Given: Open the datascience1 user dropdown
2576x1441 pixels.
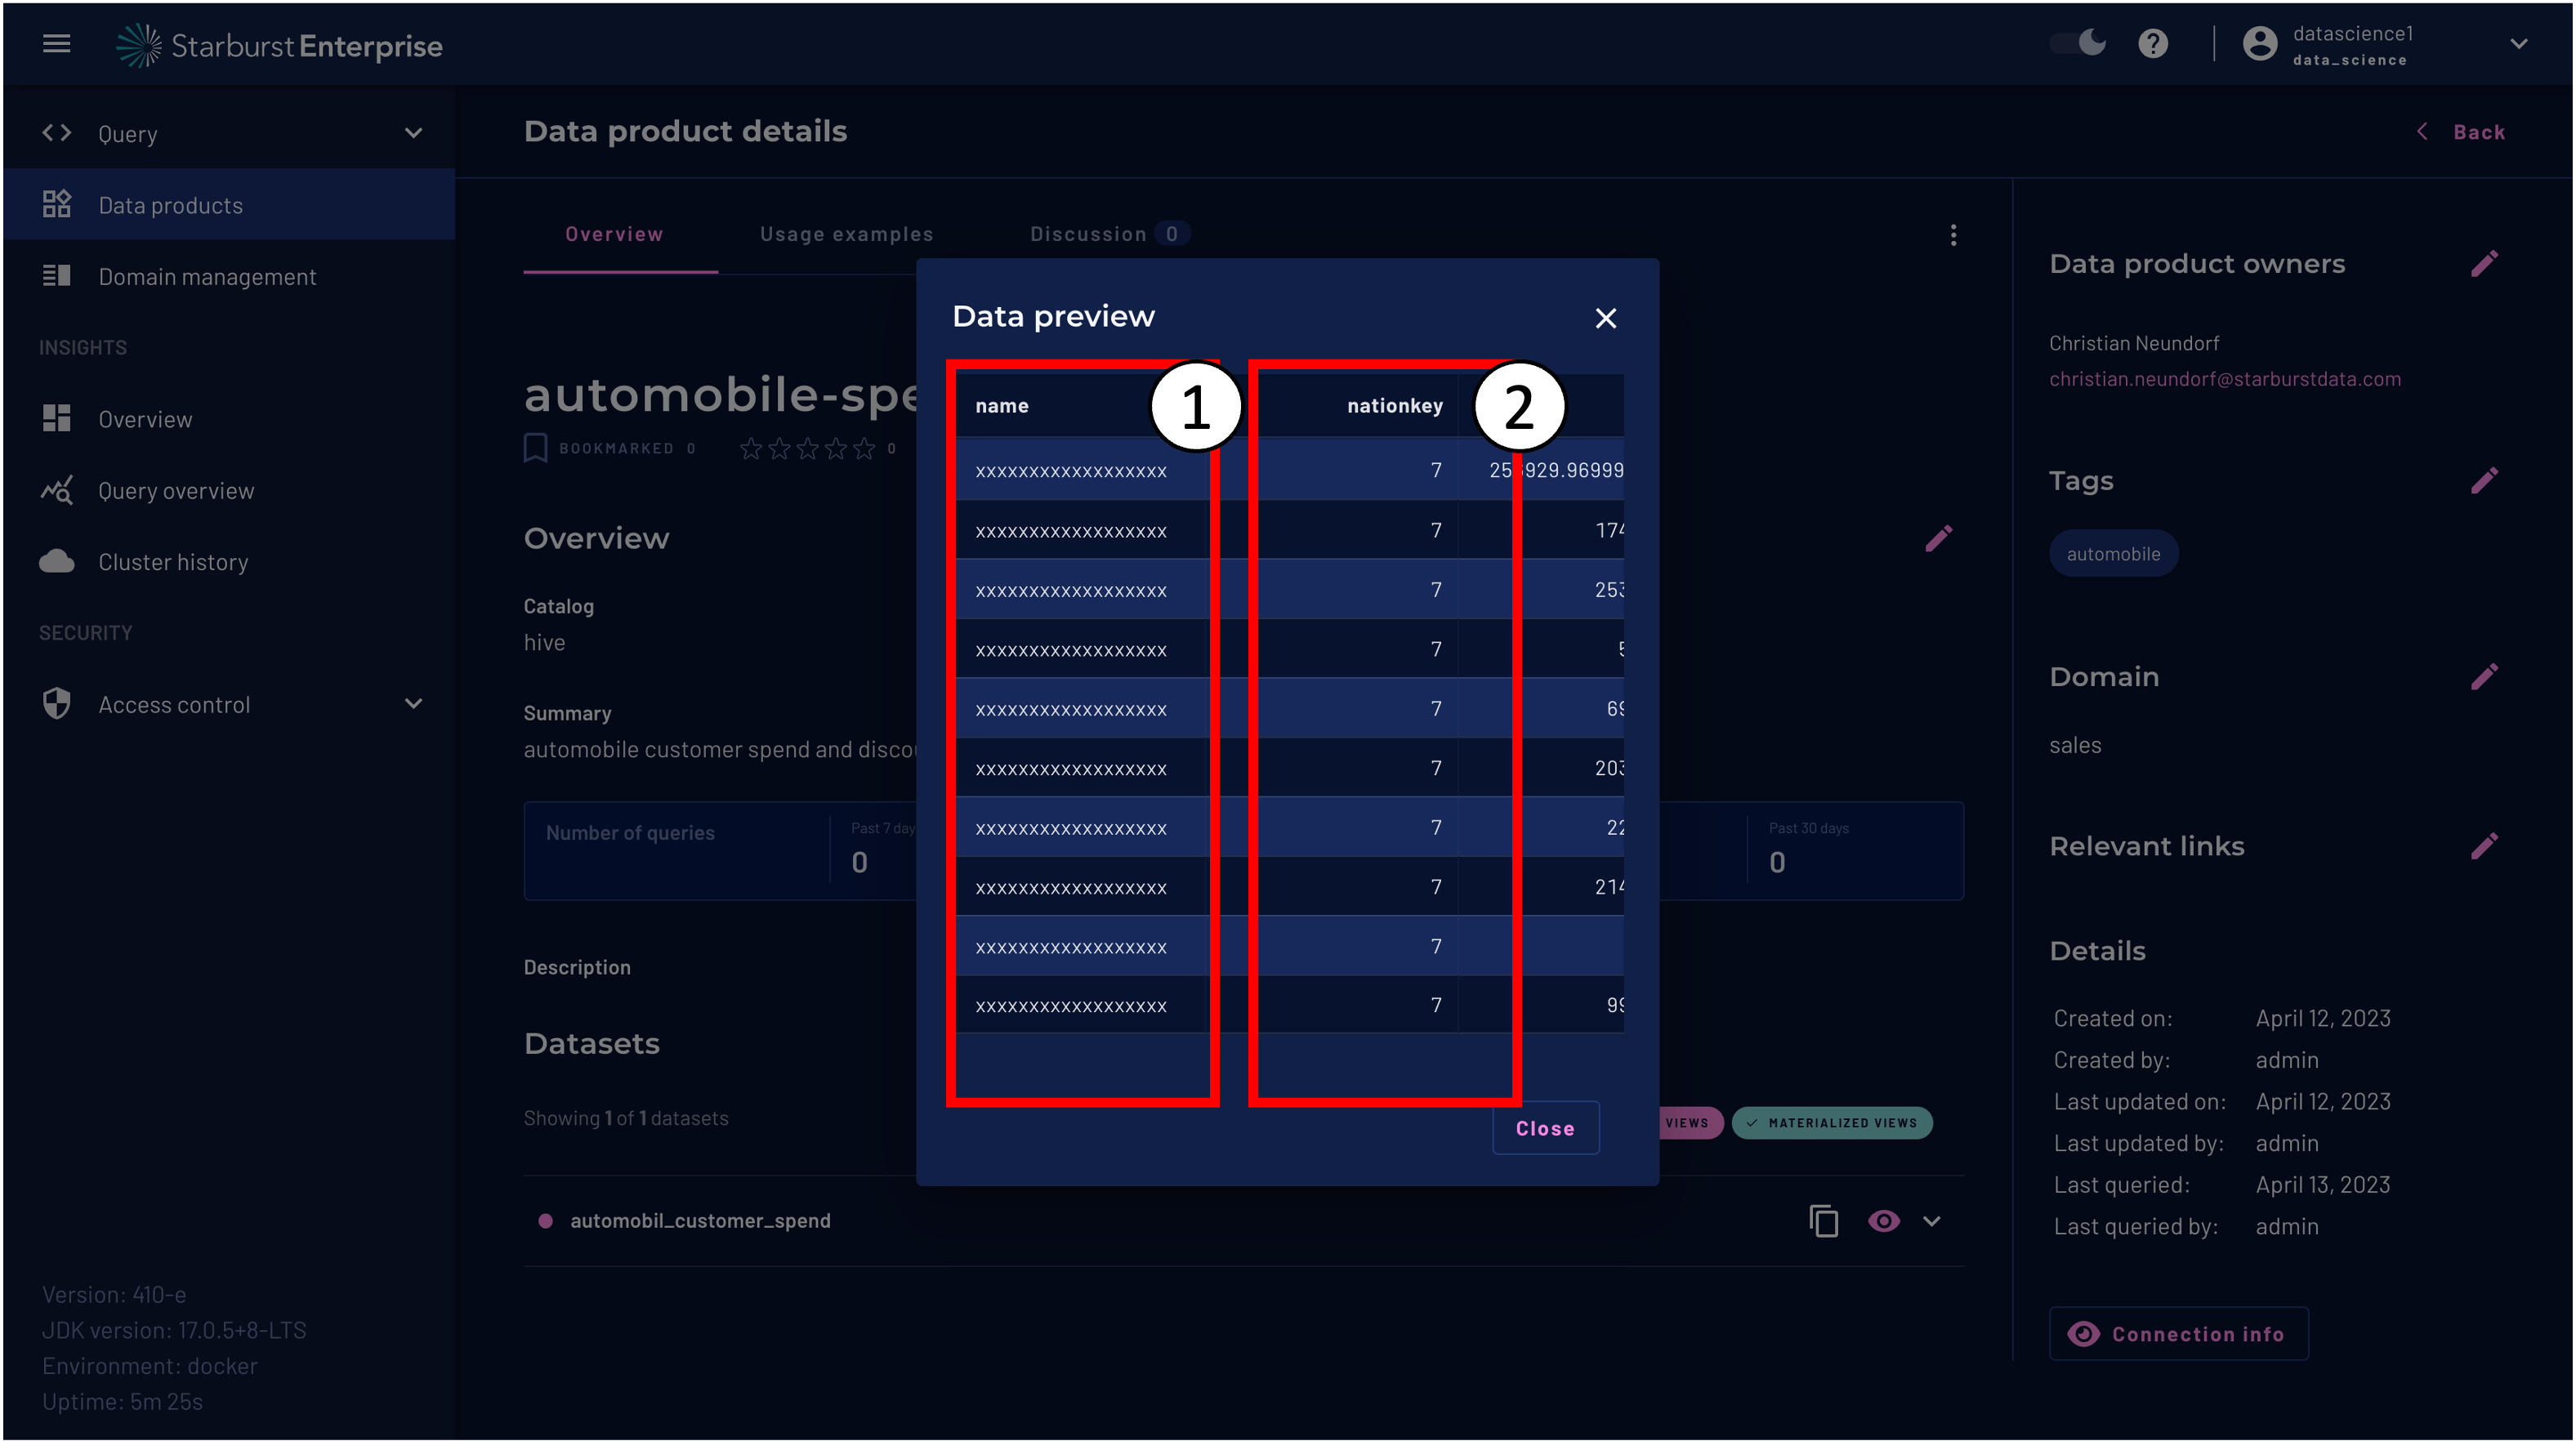Looking at the screenshot, I should 2518,44.
